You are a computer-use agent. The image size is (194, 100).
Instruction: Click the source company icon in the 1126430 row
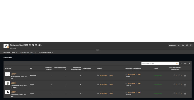pyautogui.click(x=98, y=84)
